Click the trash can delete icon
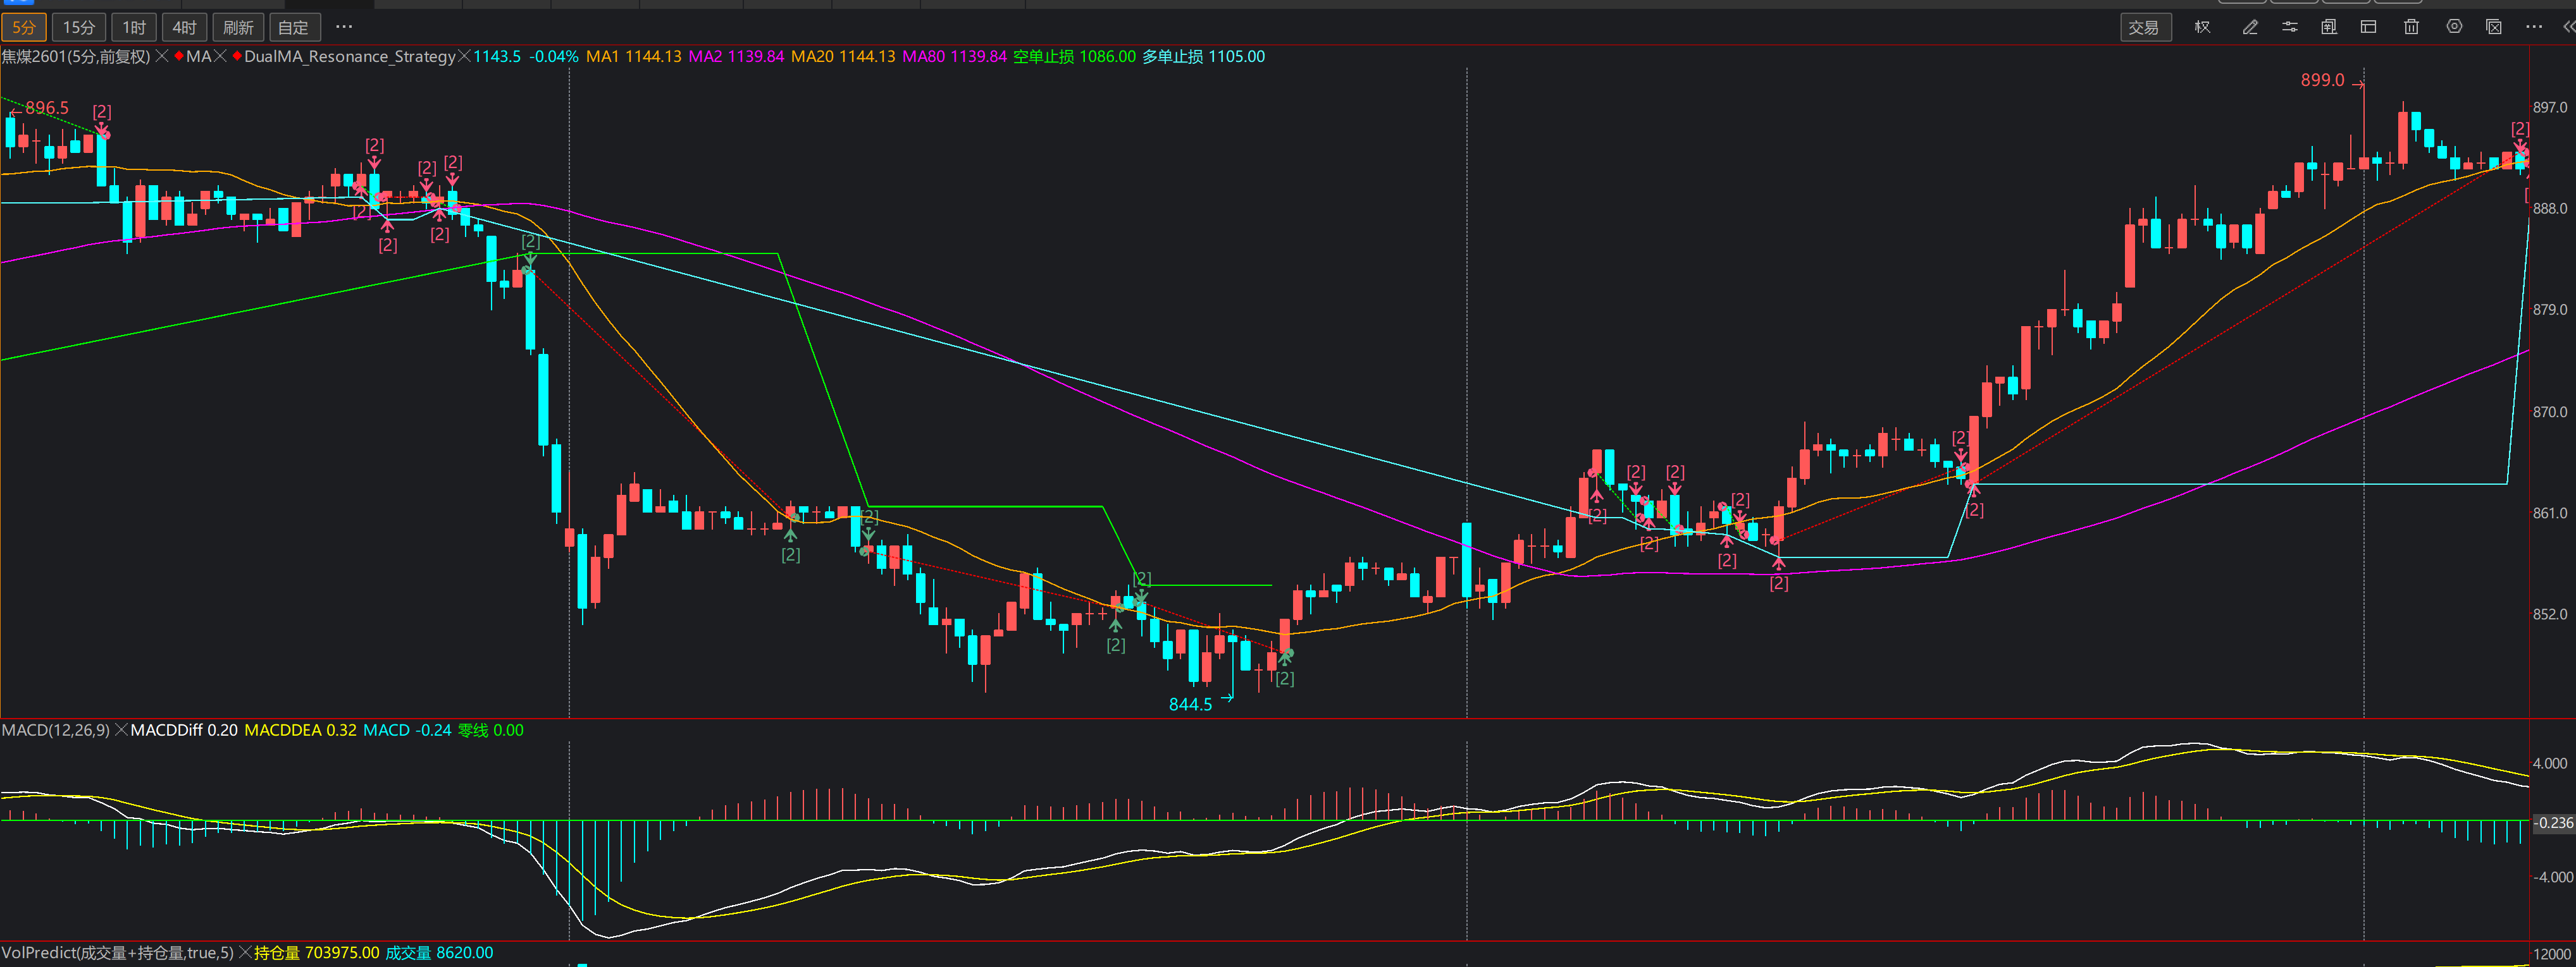The image size is (2576, 967). 2411,27
